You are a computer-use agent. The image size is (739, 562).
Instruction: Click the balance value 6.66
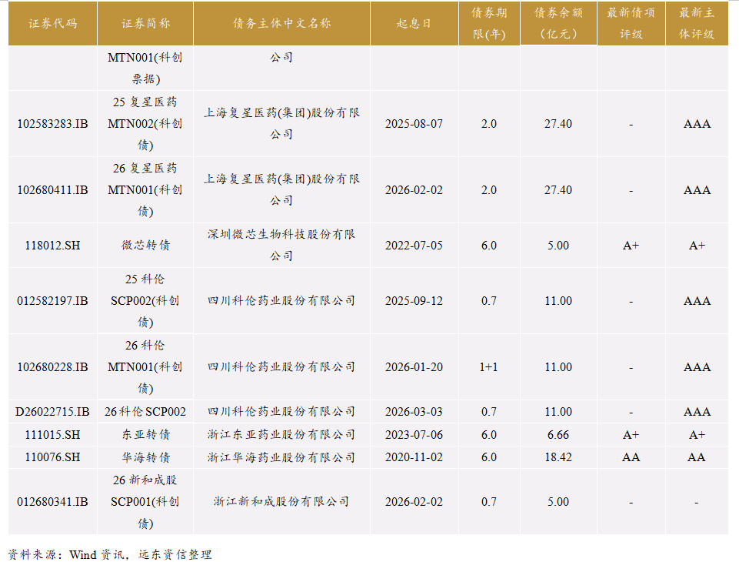[x=558, y=435]
